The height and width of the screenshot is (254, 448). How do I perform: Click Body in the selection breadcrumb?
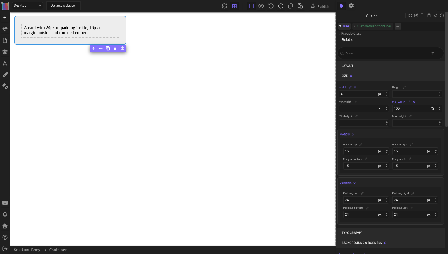coord(36,250)
